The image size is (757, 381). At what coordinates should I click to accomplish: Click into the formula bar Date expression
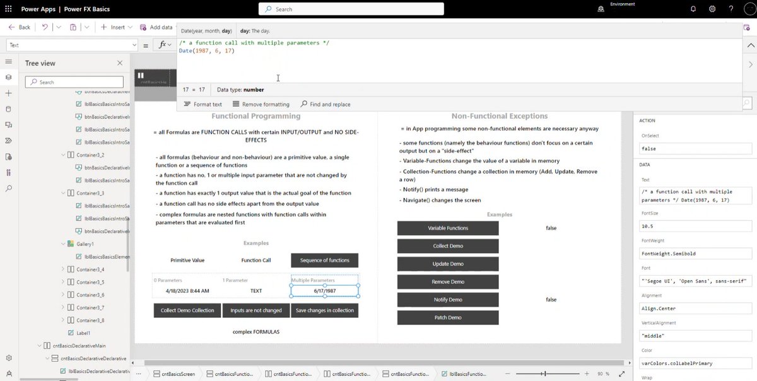click(x=206, y=50)
